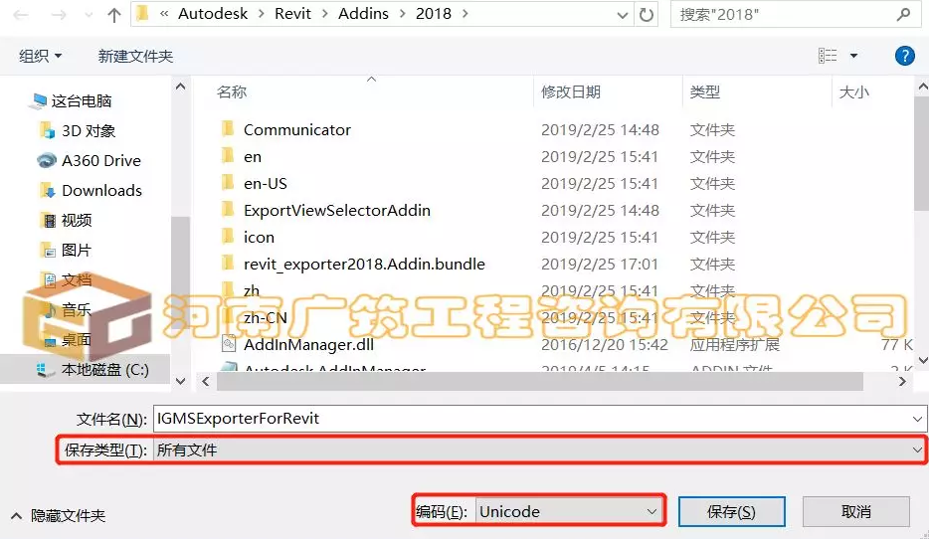
Task: Click the refresh icon beside address bar
Action: [647, 14]
